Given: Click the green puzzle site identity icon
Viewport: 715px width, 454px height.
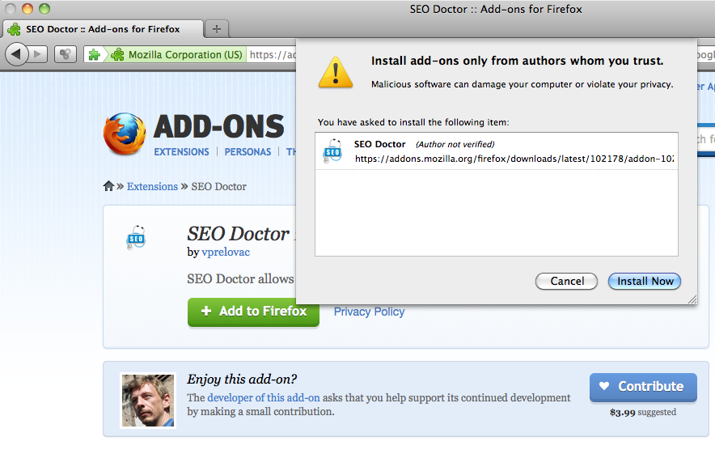Looking at the screenshot, I should click(x=95, y=55).
